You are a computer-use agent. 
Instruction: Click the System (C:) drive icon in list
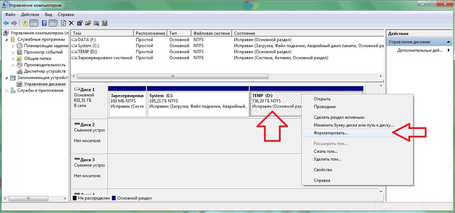(74, 46)
